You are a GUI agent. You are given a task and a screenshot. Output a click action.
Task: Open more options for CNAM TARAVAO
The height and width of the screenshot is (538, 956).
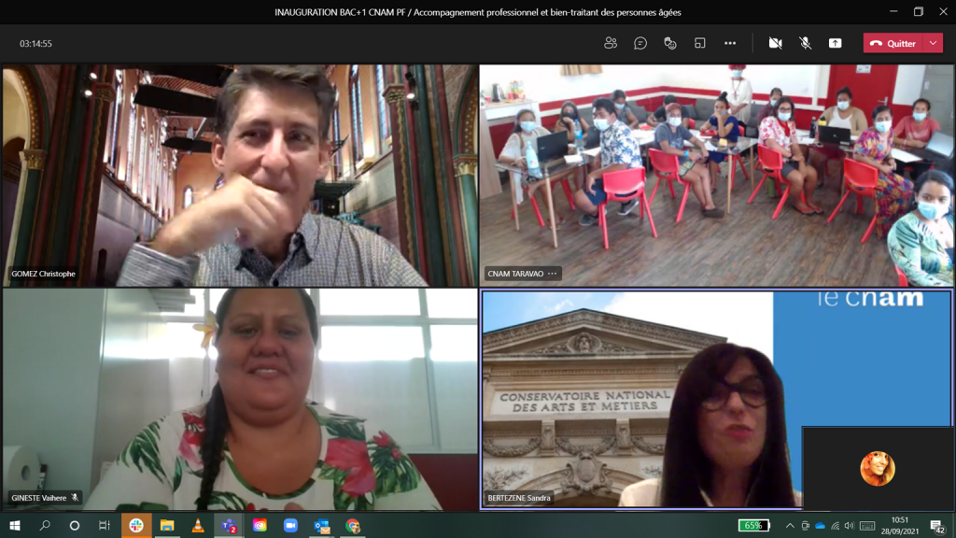coord(553,274)
